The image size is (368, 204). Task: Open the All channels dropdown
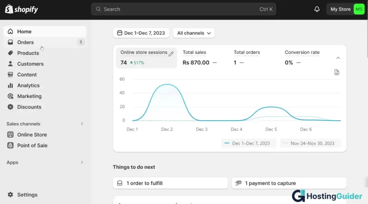pyautogui.click(x=194, y=33)
